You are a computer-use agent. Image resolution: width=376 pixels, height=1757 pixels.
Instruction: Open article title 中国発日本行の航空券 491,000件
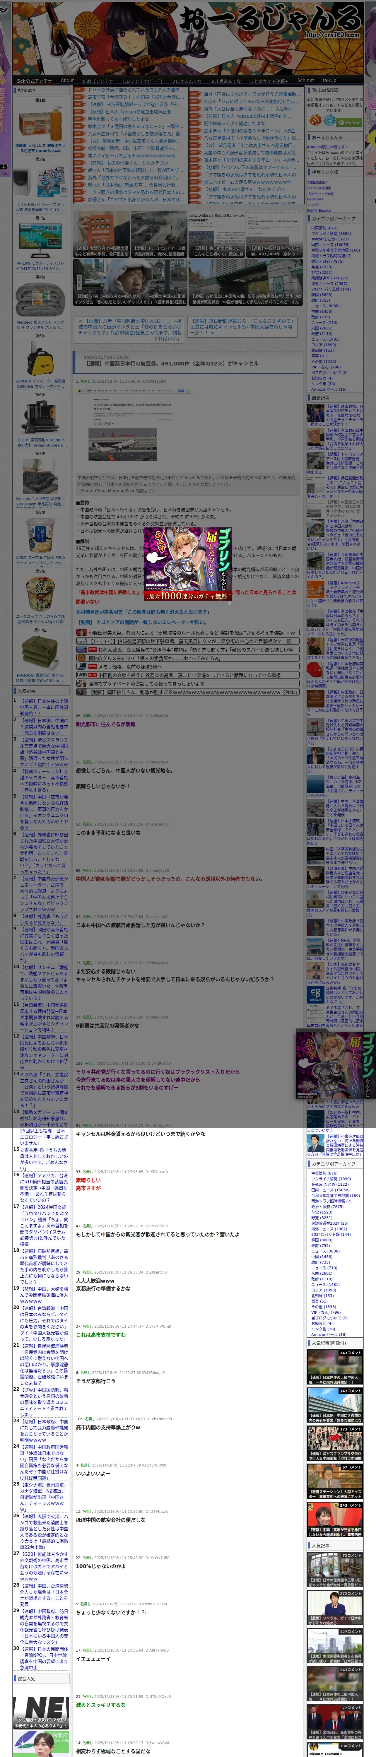tap(171, 363)
